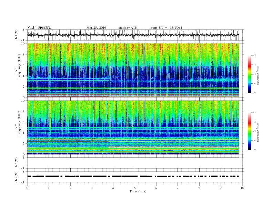The image size is (273, 211).
Task: Click inside the ch.2 spectrogram panel
Action: click(x=133, y=128)
